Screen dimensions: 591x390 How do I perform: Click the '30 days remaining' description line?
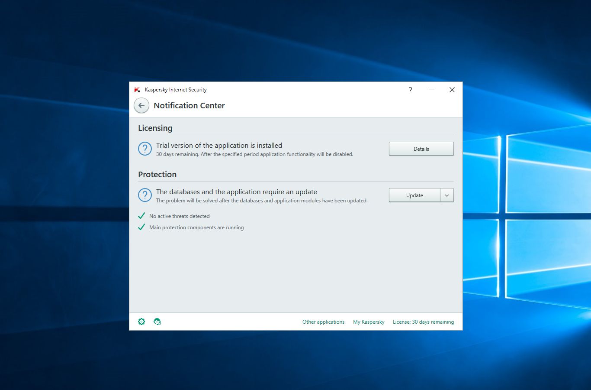tap(255, 154)
